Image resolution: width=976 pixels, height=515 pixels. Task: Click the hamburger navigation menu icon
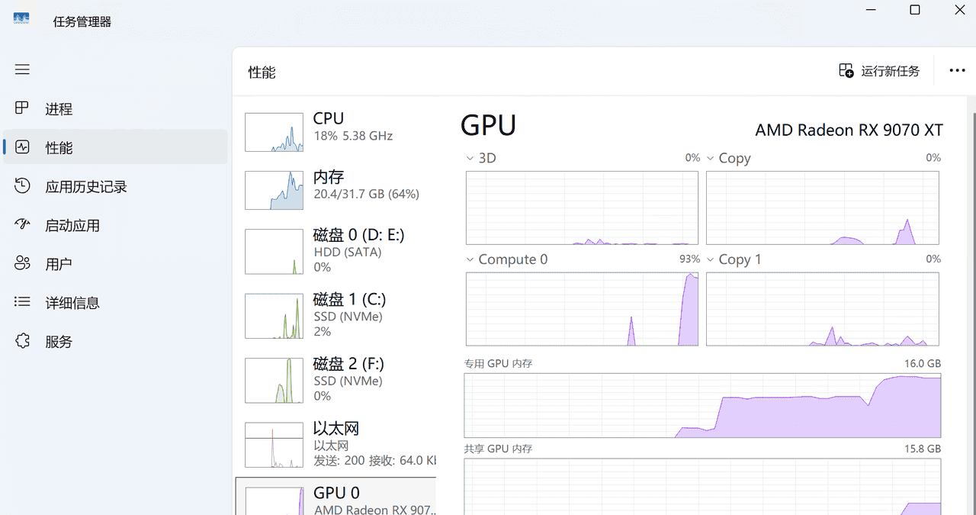[21, 69]
